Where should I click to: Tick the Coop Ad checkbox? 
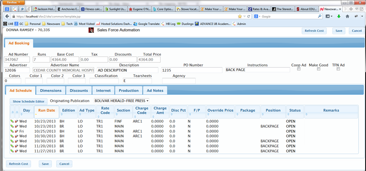(299, 69)
